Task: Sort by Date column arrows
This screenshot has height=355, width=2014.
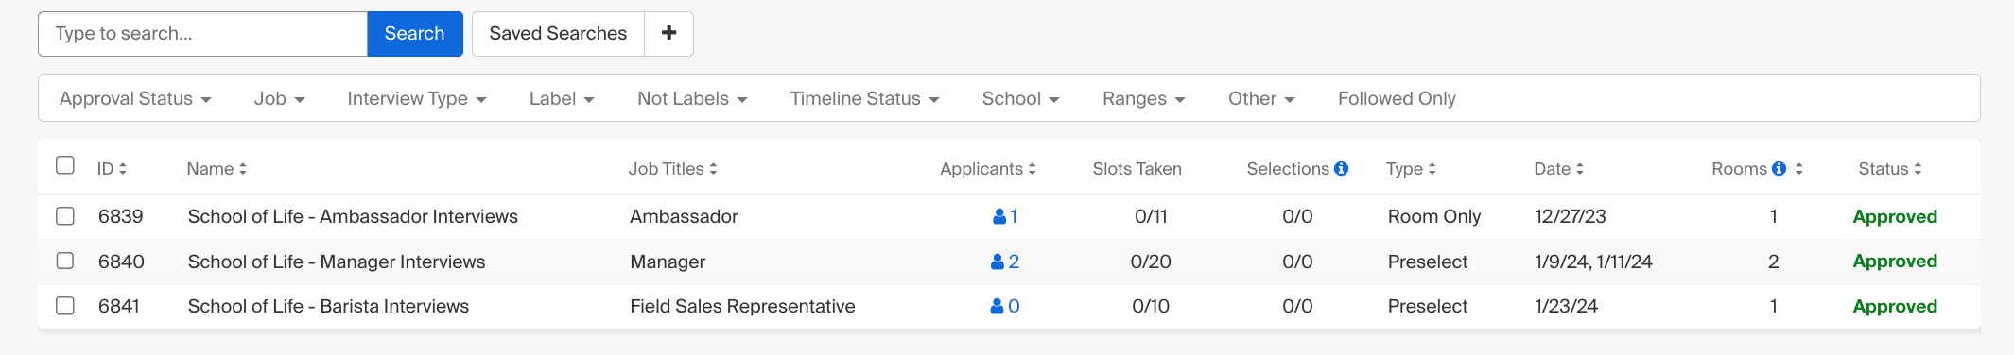Action: click(1580, 169)
